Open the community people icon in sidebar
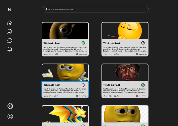The image size is (178, 126). 10,32
